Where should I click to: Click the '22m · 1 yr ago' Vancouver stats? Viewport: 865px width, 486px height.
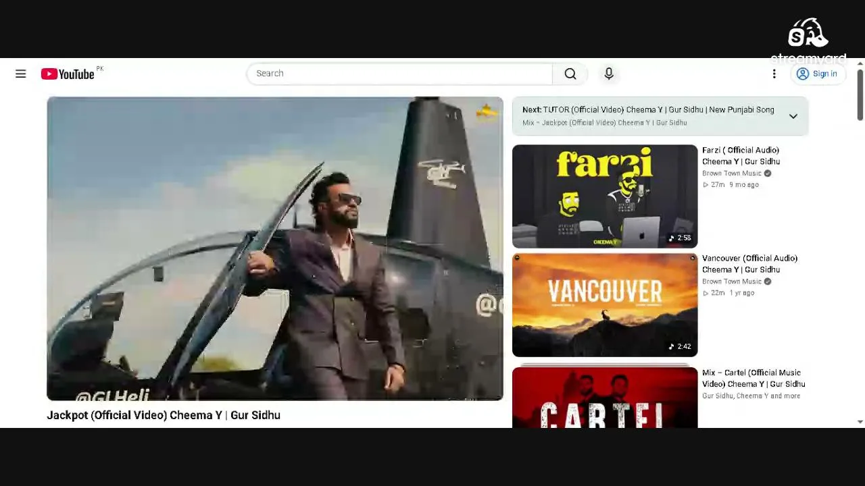coord(728,293)
